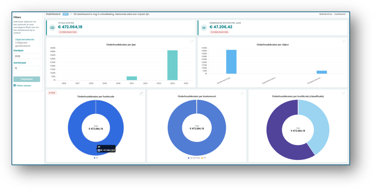This screenshot has height=188, width=373.
Task: Click the Filtered Selection badge under Totale Kosten
Action: pos(68,32)
